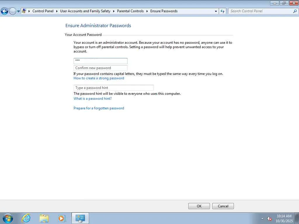Expand chevron after User Accounts and Family Safety

[x=114, y=11]
